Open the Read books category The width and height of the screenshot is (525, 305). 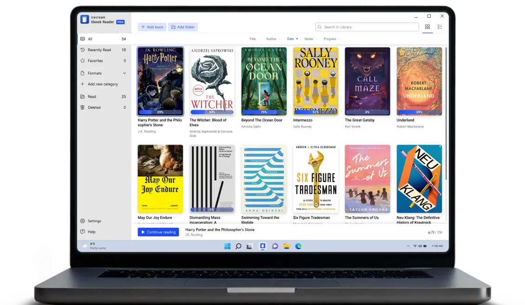[92, 97]
